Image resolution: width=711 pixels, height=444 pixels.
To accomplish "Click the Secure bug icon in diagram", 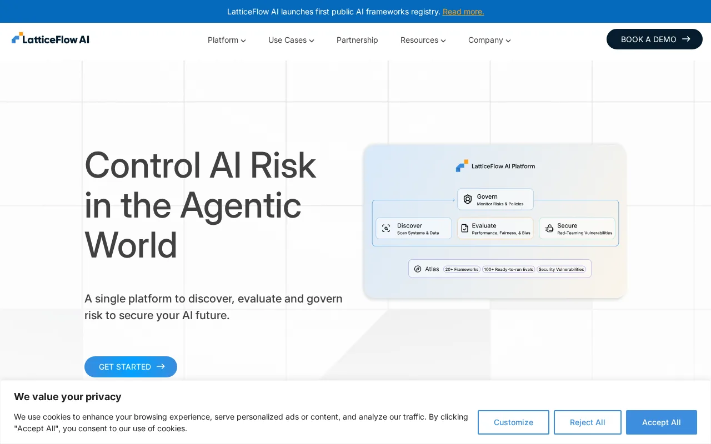I will (x=549, y=228).
